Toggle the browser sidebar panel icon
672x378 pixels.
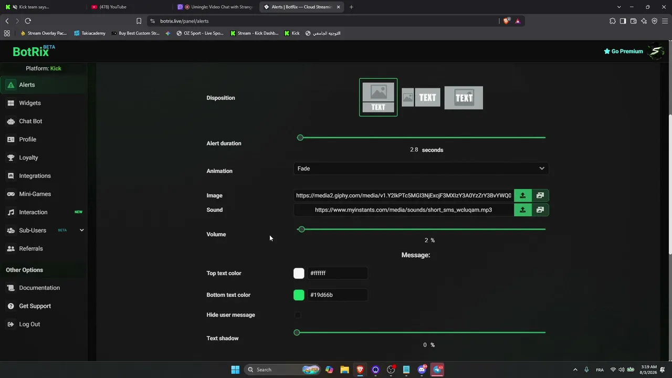click(x=623, y=21)
